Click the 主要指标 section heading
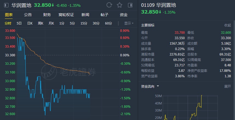 (x=148, y=25)
